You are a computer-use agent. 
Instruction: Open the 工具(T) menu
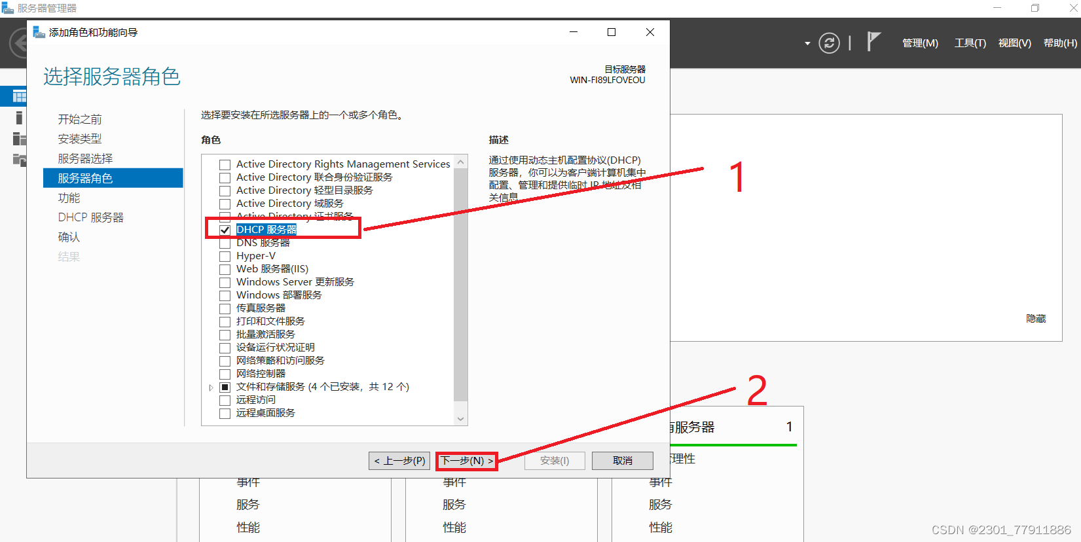[x=970, y=43]
